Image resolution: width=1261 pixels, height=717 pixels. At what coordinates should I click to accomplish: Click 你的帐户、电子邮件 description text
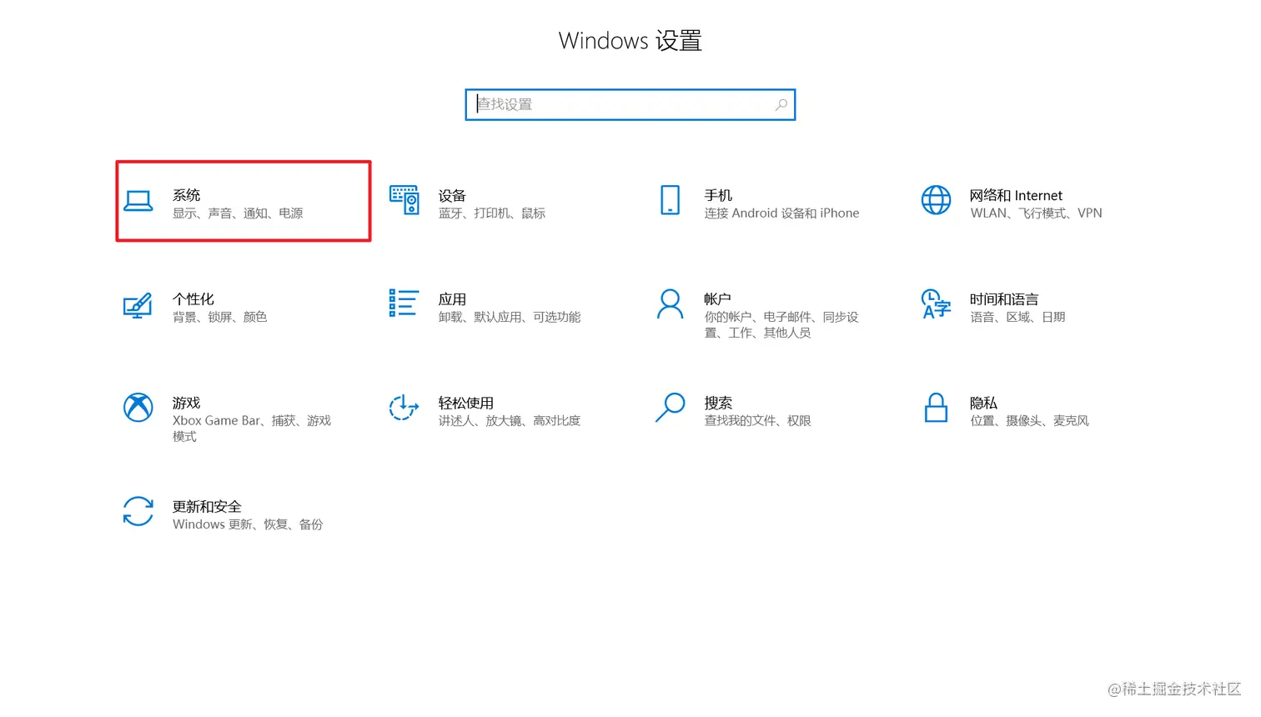pyautogui.click(x=781, y=325)
